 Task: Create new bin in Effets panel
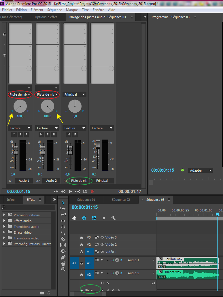(x=42, y=293)
